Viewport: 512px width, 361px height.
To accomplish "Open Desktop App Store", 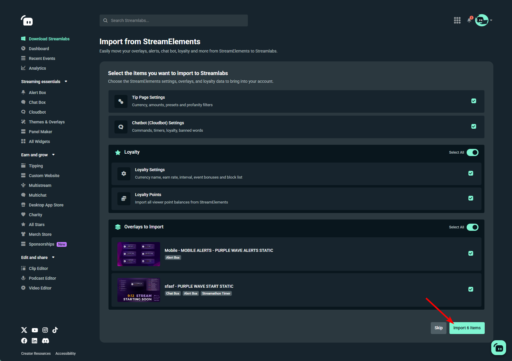I will [x=42, y=205].
